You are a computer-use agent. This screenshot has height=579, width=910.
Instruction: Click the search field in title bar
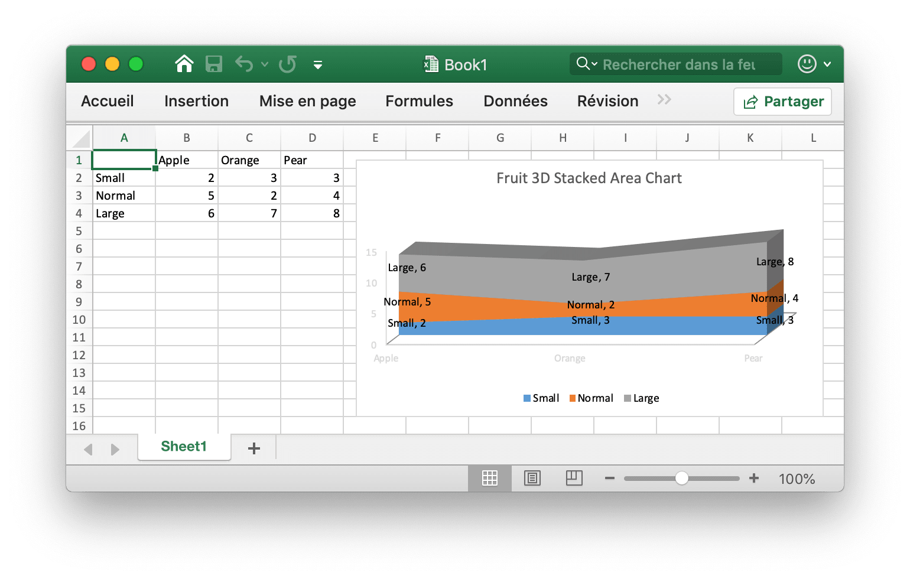[680, 64]
